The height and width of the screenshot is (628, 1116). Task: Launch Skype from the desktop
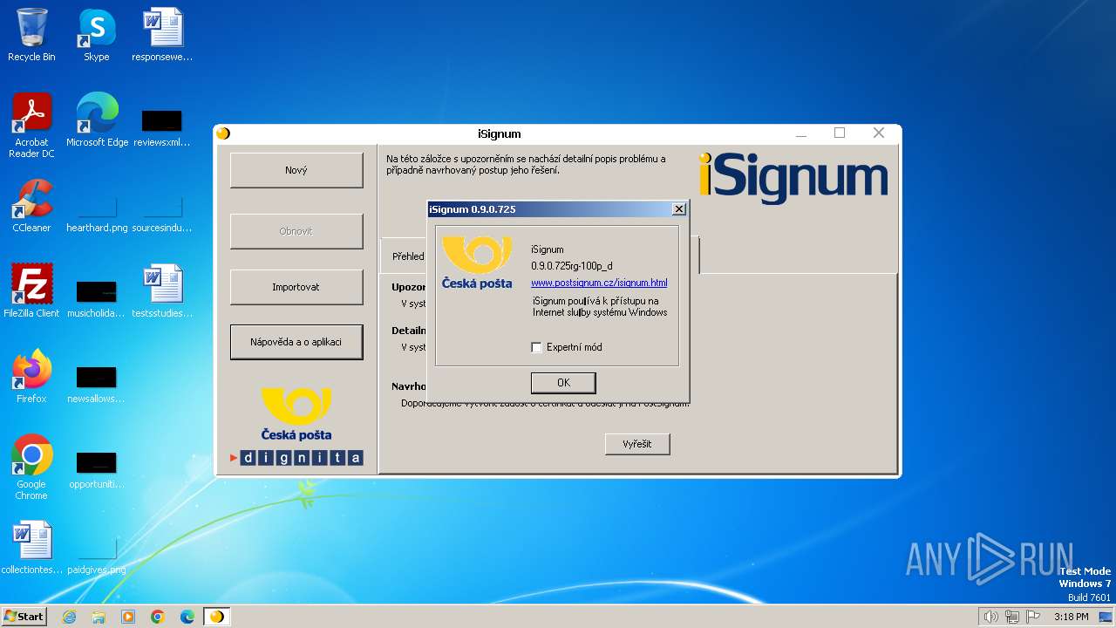pos(97,35)
